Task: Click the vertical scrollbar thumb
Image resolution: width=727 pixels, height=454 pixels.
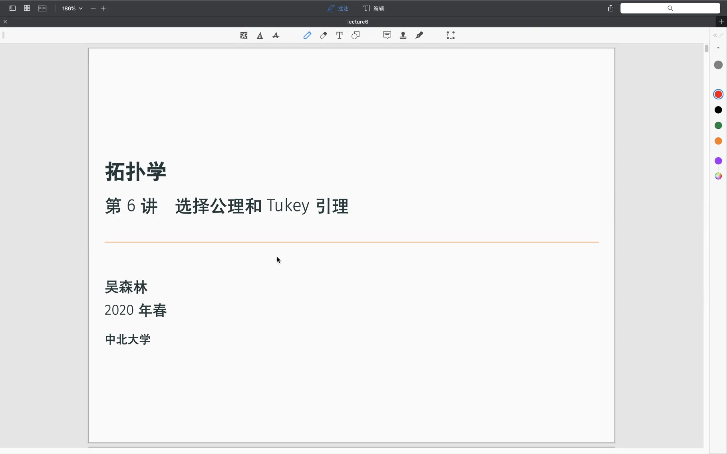Action: (706, 48)
